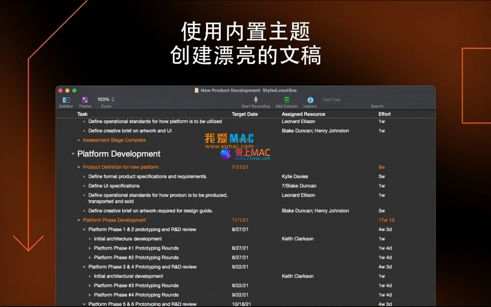491x307 pixels.
Task: Click the Add Column icon
Action: coord(286,100)
